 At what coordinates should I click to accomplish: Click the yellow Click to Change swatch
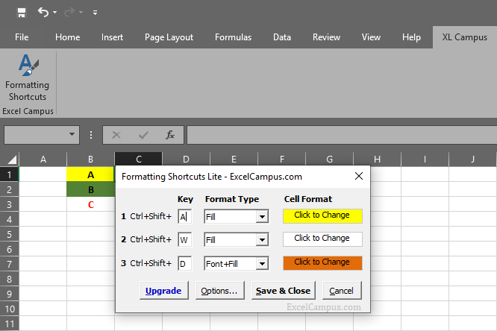(x=322, y=216)
